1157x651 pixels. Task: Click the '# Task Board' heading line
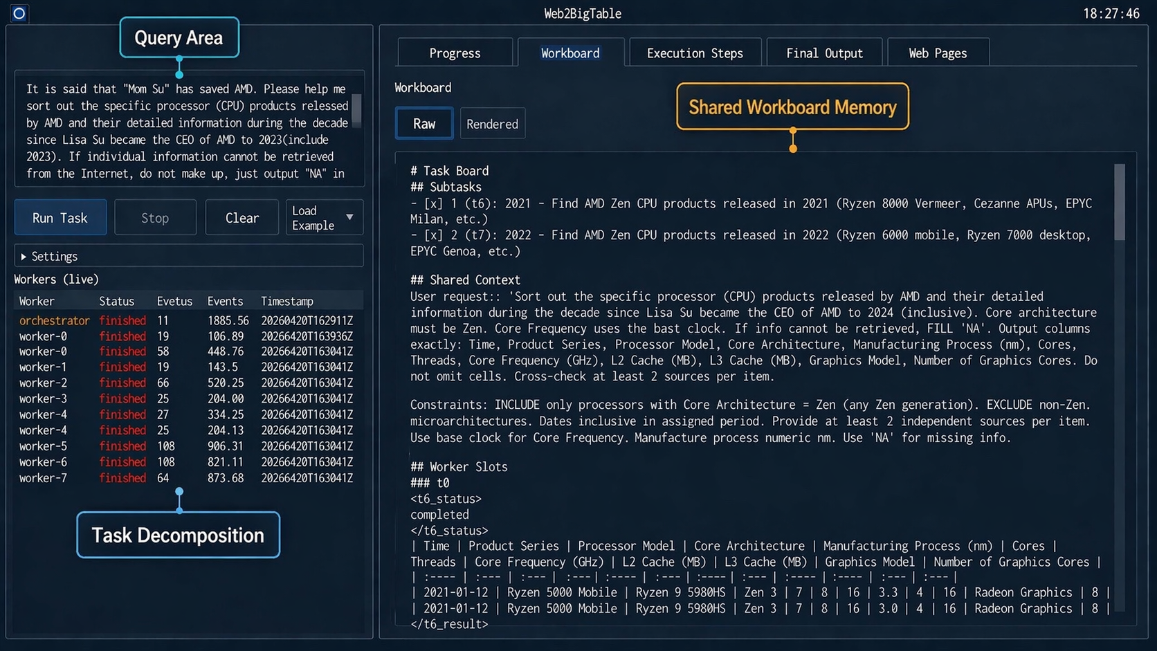coord(449,171)
